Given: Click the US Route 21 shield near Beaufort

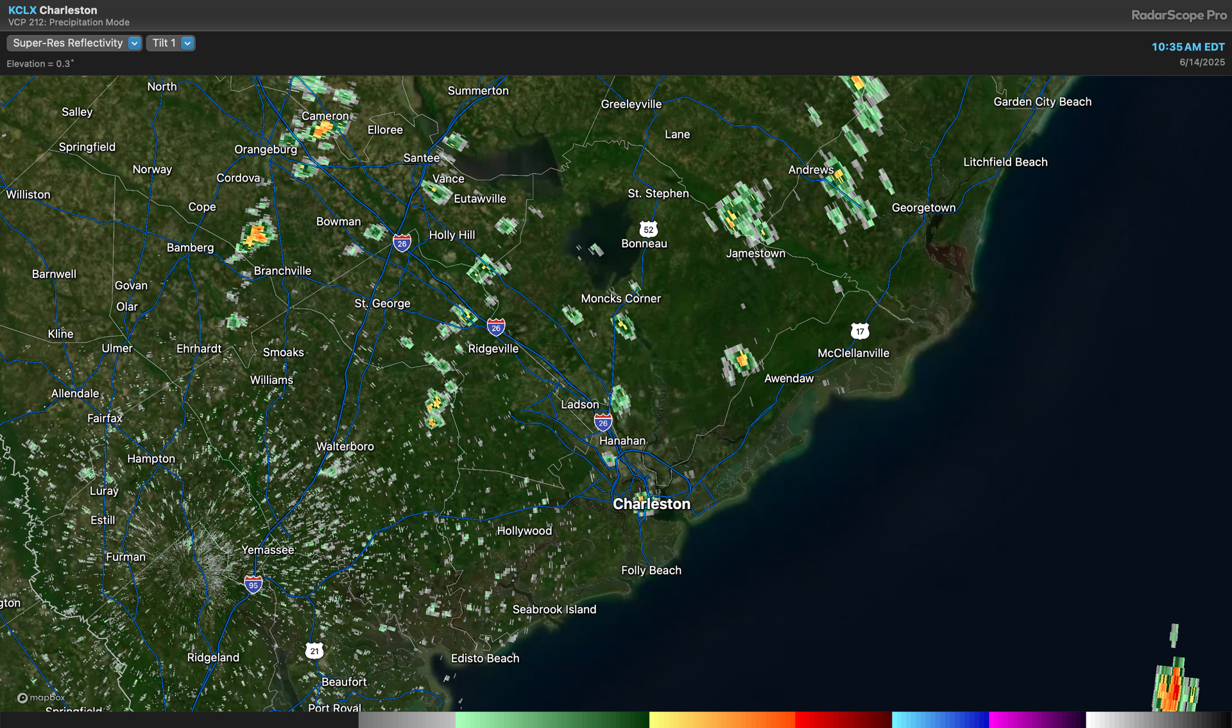Looking at the screenshot, I should (314, 651).
